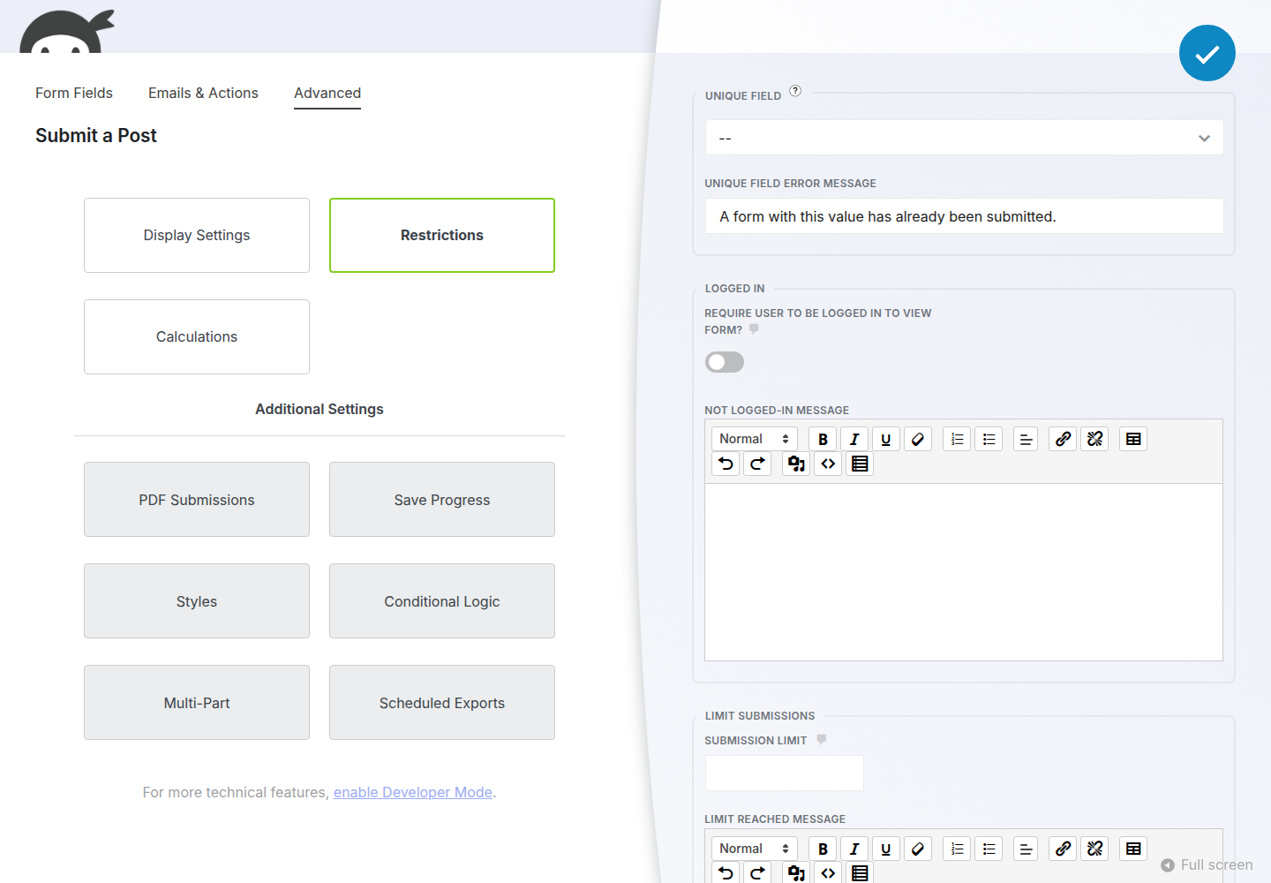1271x883 pixels.
Task: Click merge tags icon in Not Logged-In Message editor
Action: 860,464
